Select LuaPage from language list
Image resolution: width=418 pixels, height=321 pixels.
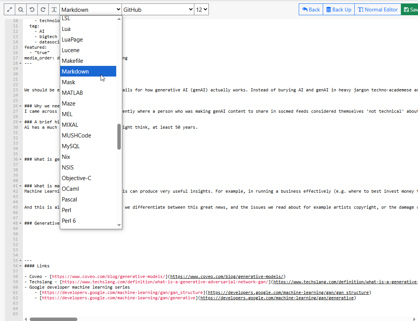88,40
